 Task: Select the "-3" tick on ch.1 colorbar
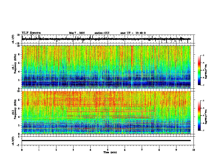[x=203, y=55]
